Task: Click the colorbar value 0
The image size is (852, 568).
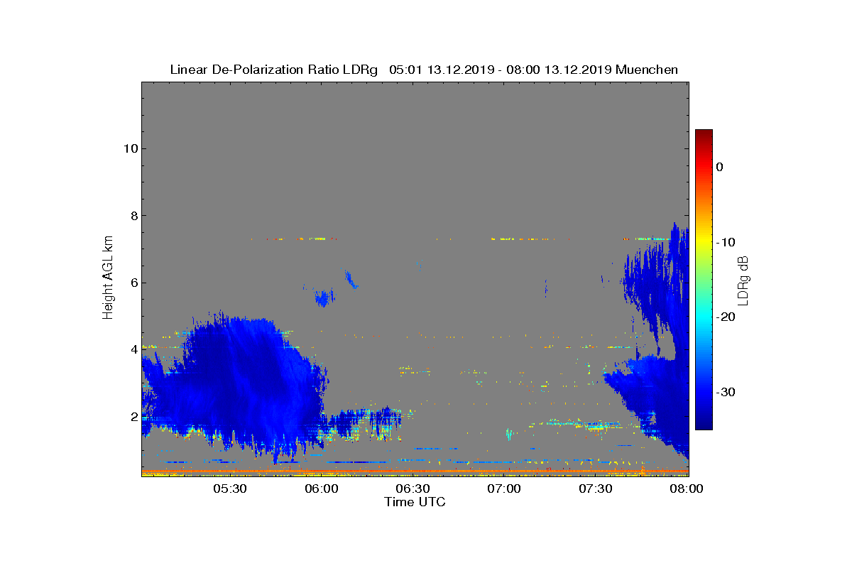Action: (x=719, y=167)
